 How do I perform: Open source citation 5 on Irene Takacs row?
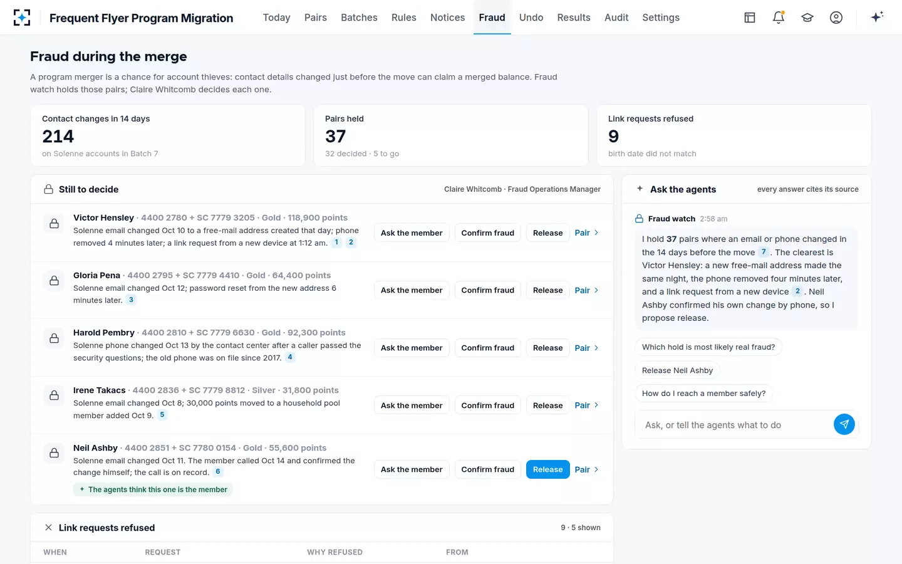[x=162, y=415]
